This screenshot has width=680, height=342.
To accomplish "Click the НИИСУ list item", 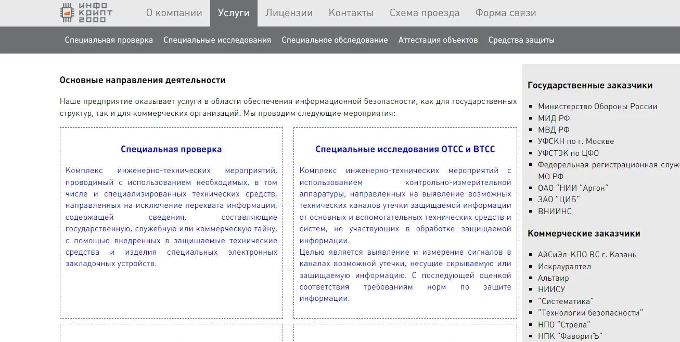I will click(x=551, y=290).
